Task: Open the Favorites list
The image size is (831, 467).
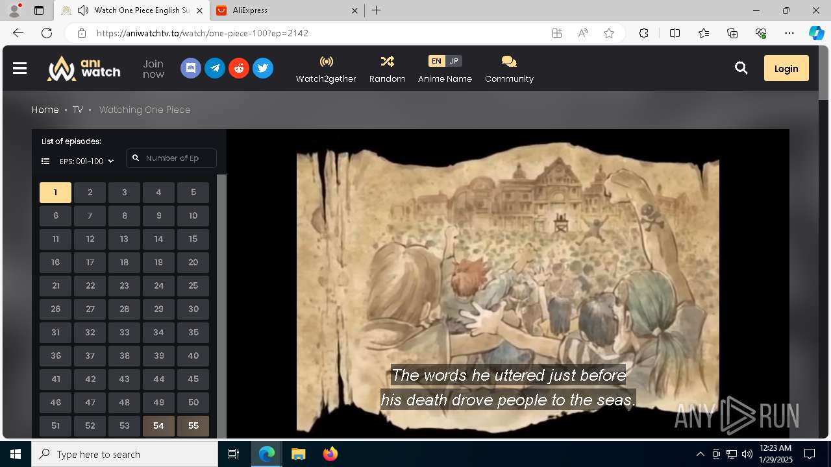Action: 704,33
